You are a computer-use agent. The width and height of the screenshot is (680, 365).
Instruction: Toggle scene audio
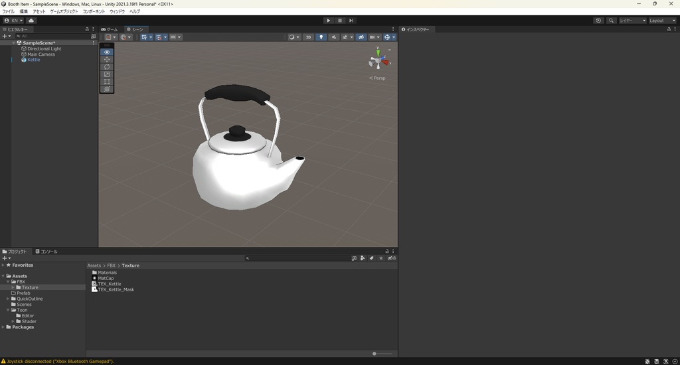tap(333, 37)
